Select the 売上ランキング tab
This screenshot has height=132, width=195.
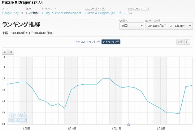(111, 42)
